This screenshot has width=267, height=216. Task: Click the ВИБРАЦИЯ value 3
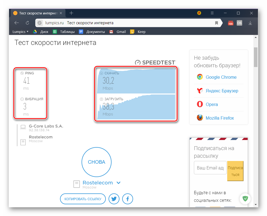[25, 107]
